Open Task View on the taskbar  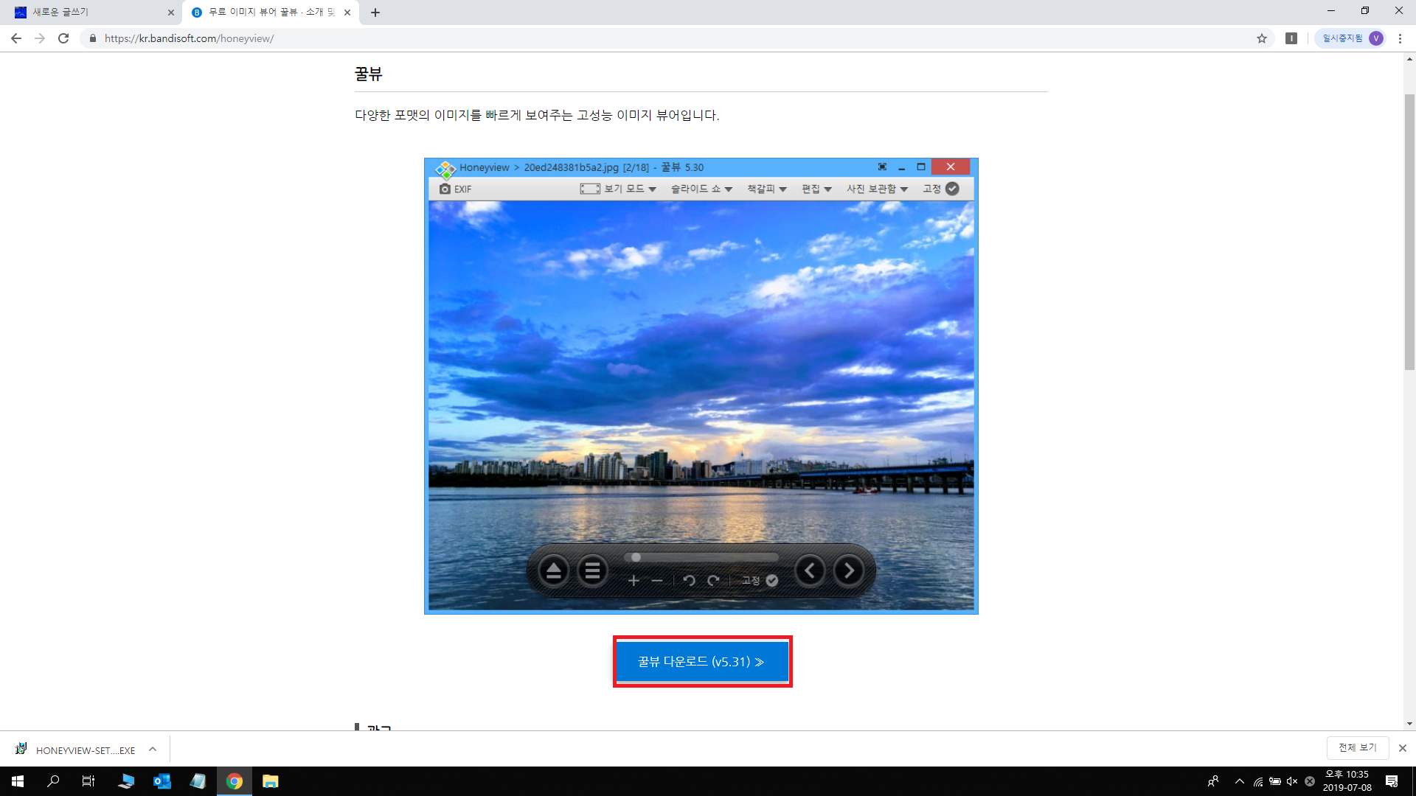point(88,781)
